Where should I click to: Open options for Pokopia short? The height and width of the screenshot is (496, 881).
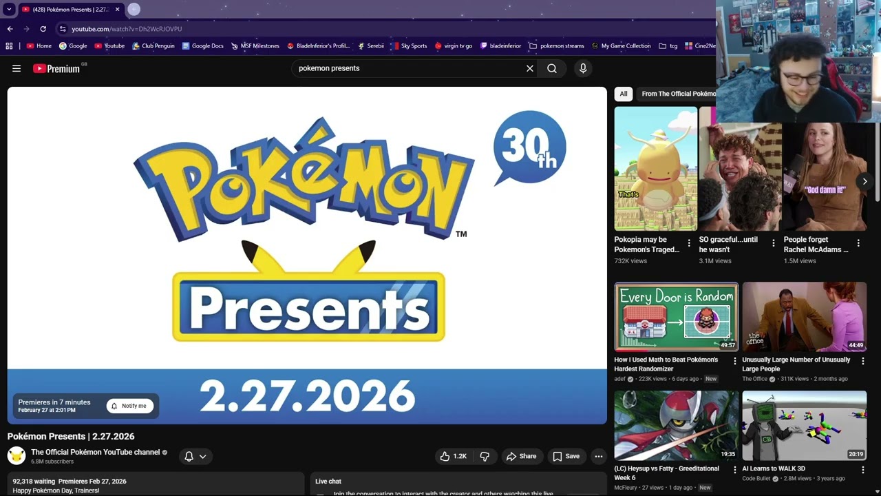pyautogui.click(x=689, y=243)
